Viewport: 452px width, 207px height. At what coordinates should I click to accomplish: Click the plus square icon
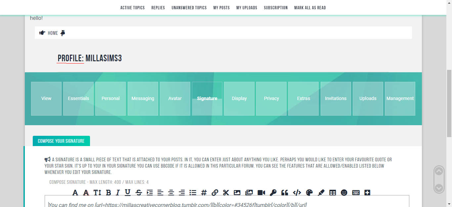(x=367, y=192)
